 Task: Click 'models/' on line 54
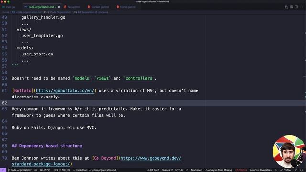tap(25, 48)
